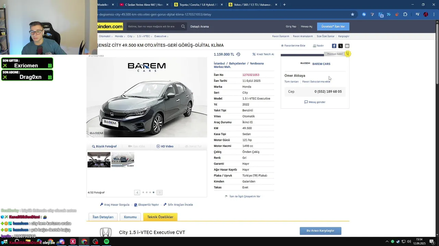Click the Kredi Teklifi Al link
The image size is (439, 246).
click(x=263, y=54)
